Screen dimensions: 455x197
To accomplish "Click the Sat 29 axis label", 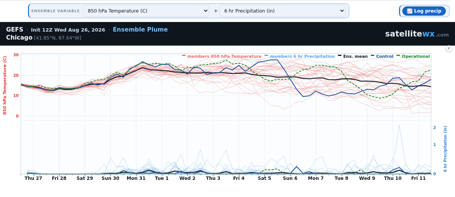I will click(x=85, y=178).
